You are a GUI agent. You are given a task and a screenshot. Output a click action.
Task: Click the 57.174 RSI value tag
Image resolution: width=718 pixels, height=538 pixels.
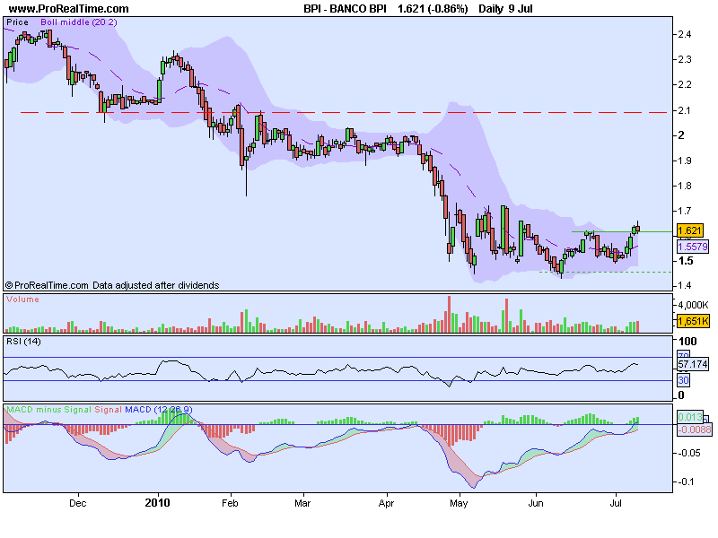point(693,364)
